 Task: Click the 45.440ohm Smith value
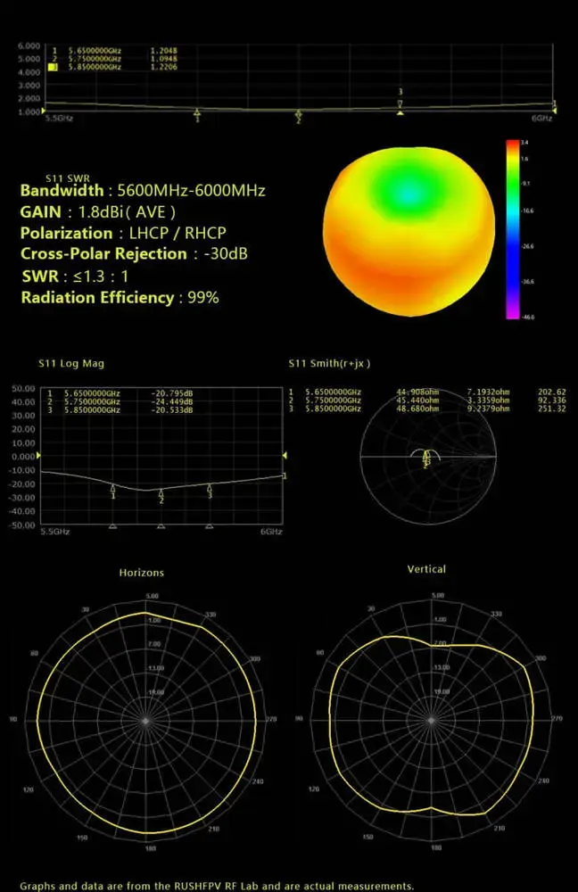[x=417, y=400]
